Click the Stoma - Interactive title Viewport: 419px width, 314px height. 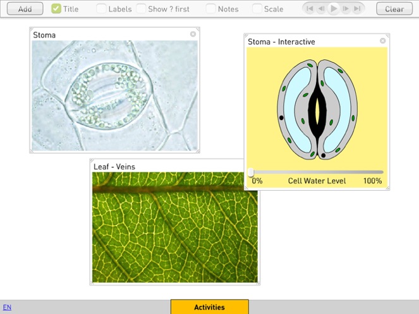[x=281, y=42]
